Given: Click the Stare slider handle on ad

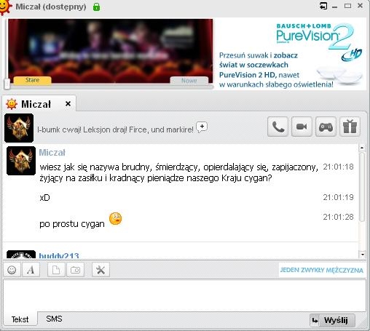Looking at the screenshot, I should click(x=32, y=80).
